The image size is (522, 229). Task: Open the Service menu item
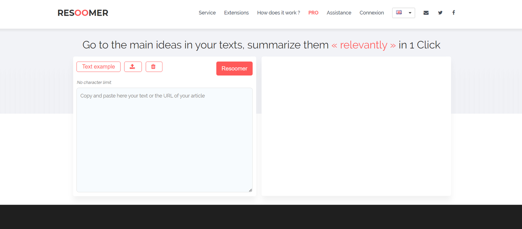tap(207, 13)
